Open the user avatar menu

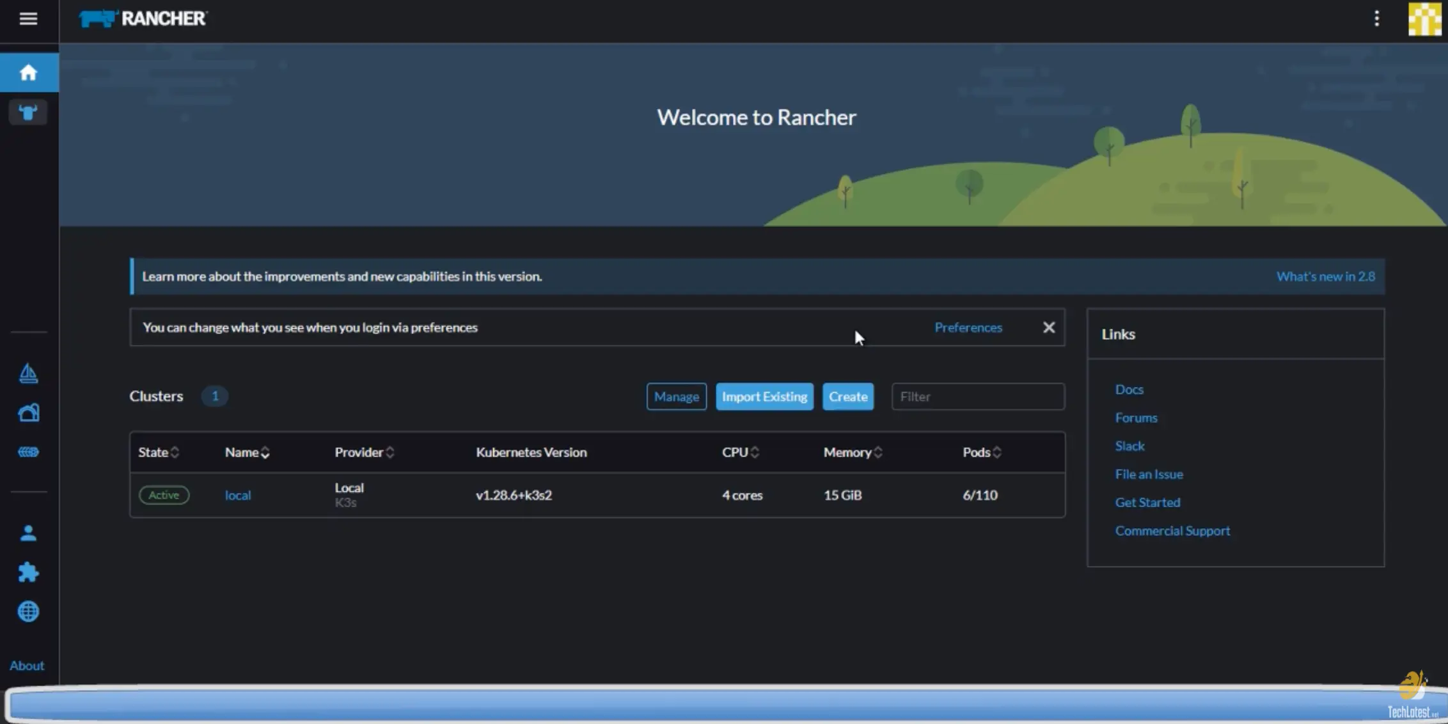1425,20
